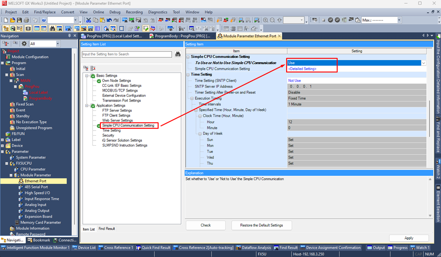Click the collapse-all tree icon in Setting Item List

[93, 68]
